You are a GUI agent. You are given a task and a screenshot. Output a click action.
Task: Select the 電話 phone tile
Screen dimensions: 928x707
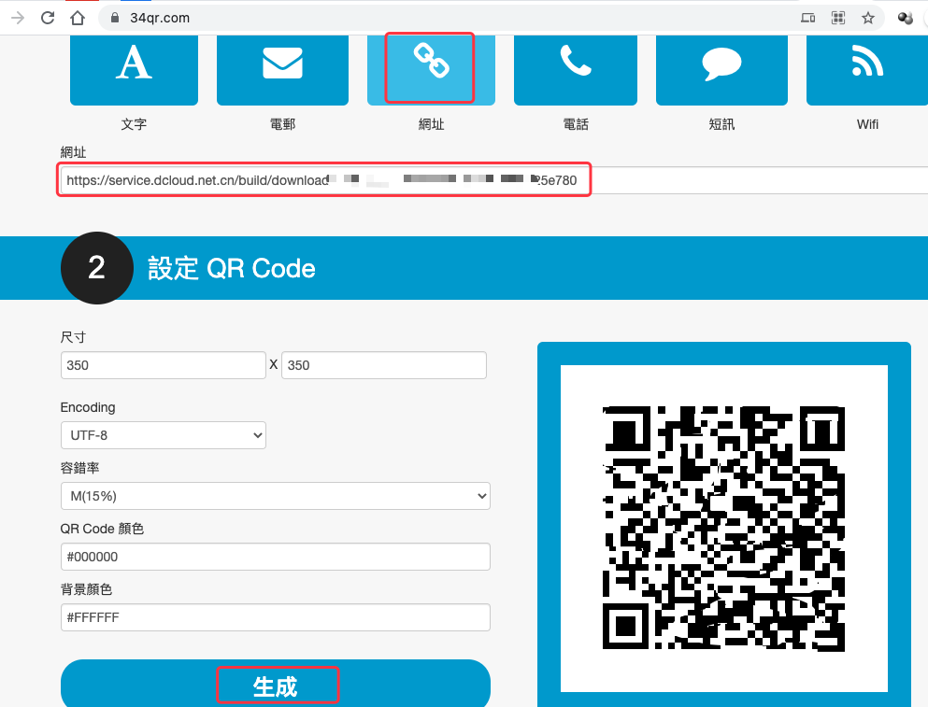coord(576,70)
